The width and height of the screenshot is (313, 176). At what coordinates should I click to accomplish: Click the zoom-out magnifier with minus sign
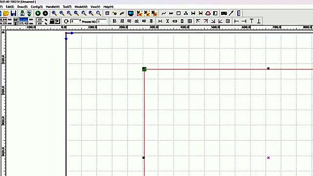point(69,13)
